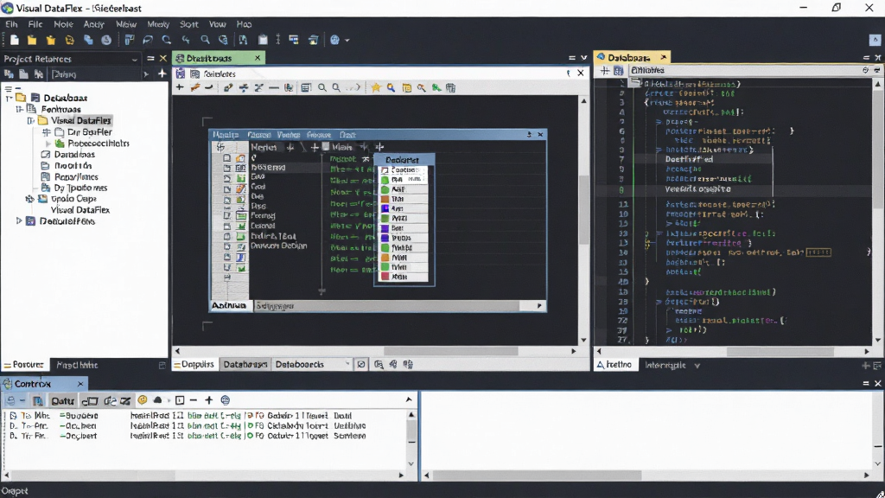Open dropdown arrow on the Databoardcs tab
This screenshot has height=498, width=885.
pyautogui.click(x=347, y=365)
